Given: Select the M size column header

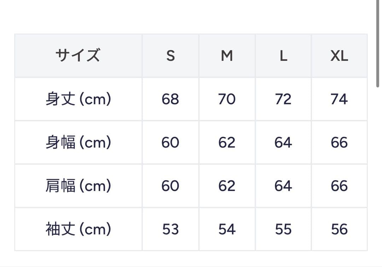Looking at the screenshot, I should click(227, 56).
